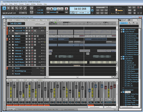Toggle input echo on Guitar1 track
Screen dimensions: 143x112
pyautogui.click(x=35, y=39)
